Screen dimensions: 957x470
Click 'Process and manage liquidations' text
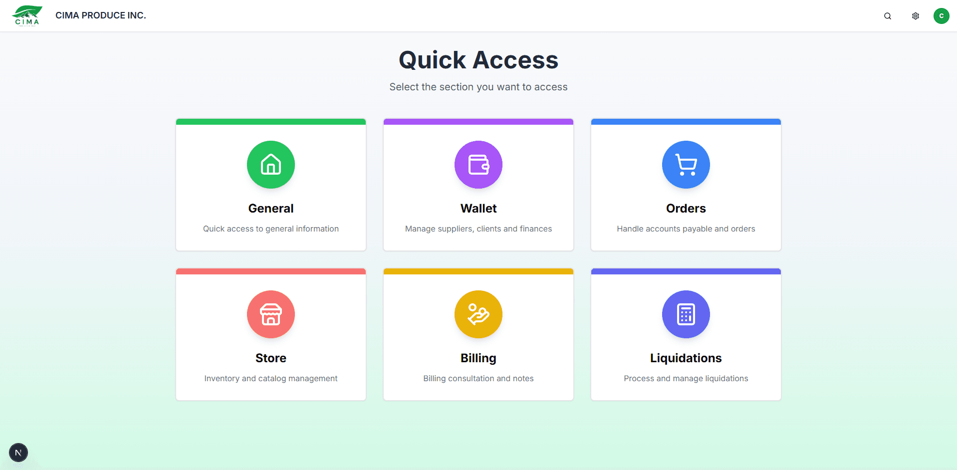(686, 379)
